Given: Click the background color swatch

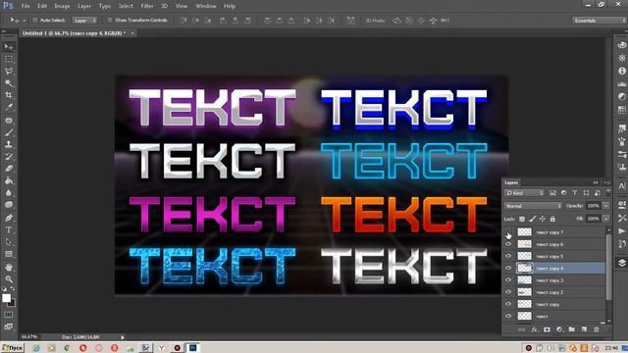Looking at the screenshot, I should click(12, 303).
